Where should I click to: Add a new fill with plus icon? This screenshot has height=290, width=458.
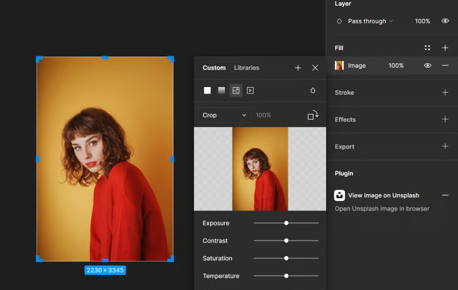[x=445, y=48]
